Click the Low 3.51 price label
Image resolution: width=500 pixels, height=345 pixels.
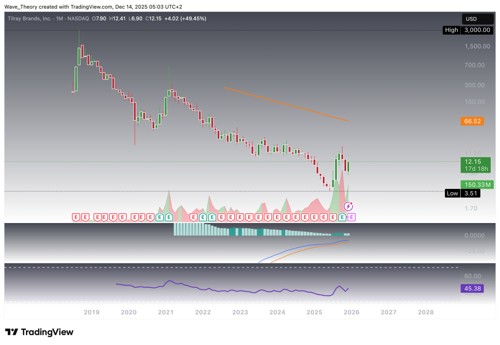tap(463, 193)
